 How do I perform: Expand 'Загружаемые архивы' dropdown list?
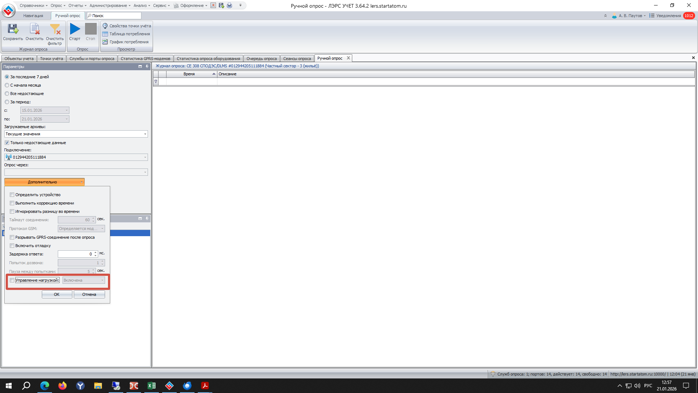click(x=145, y=134)
